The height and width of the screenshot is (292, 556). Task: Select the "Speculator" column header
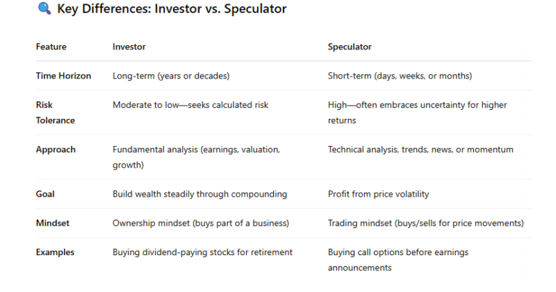(x=350, y=47)
